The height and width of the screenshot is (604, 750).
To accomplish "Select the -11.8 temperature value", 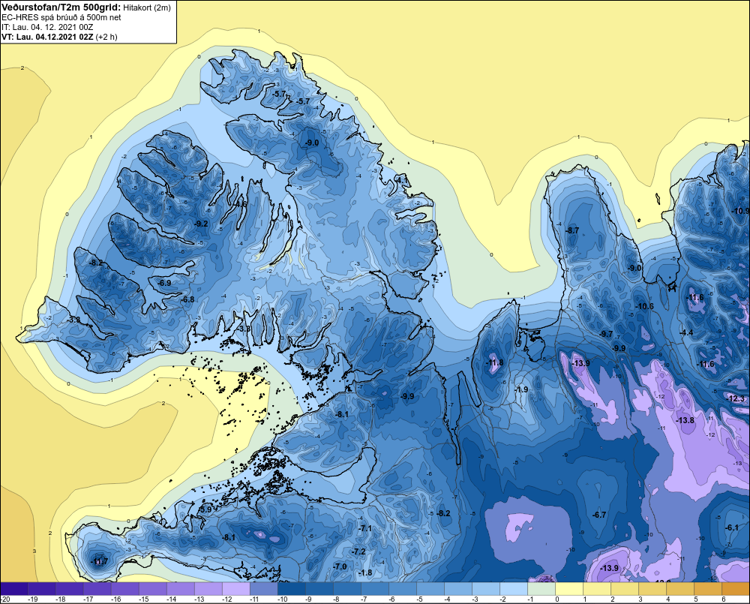I will click(494, 362).
